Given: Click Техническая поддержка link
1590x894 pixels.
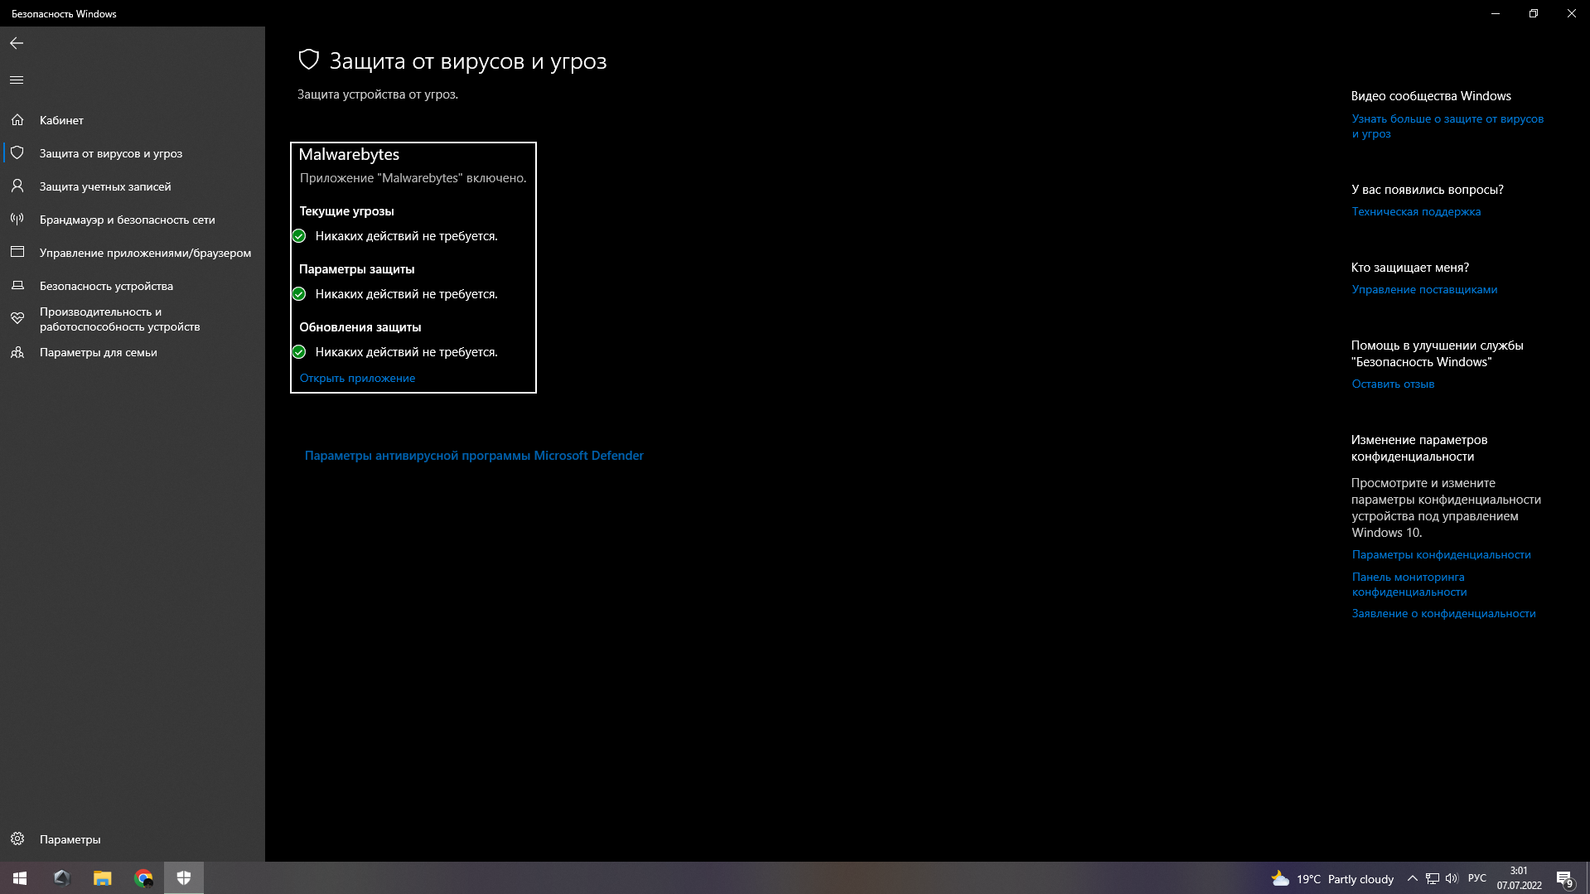Looking at the screenshot, I should click(1416, 211).
